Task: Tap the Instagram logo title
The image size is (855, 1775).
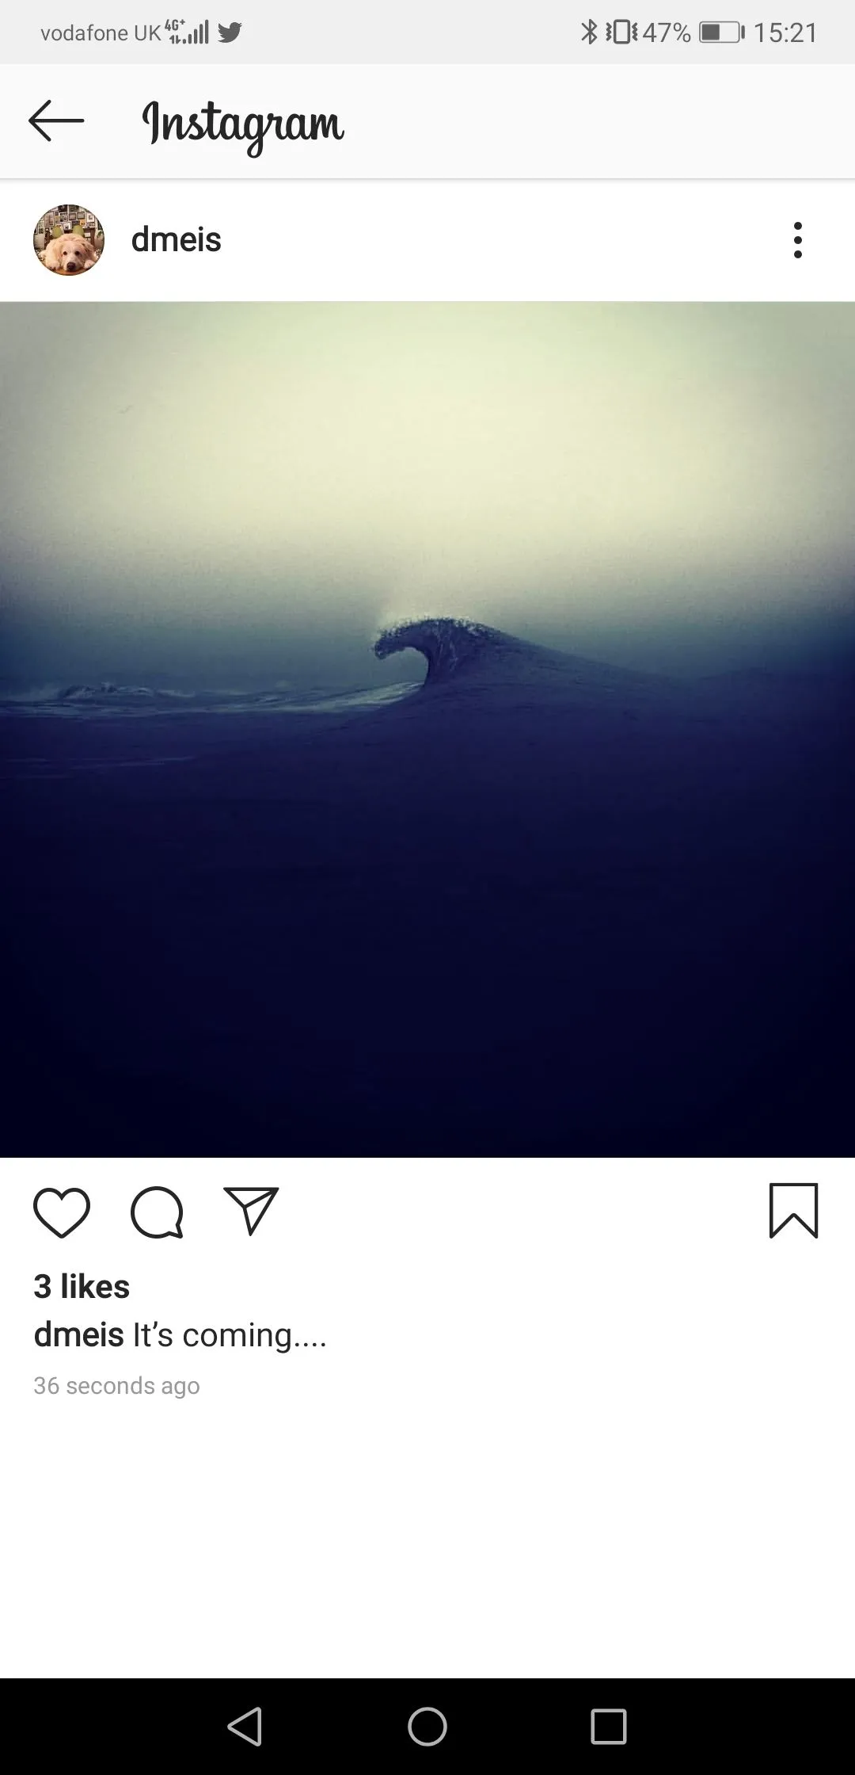Action: point(242,124)
